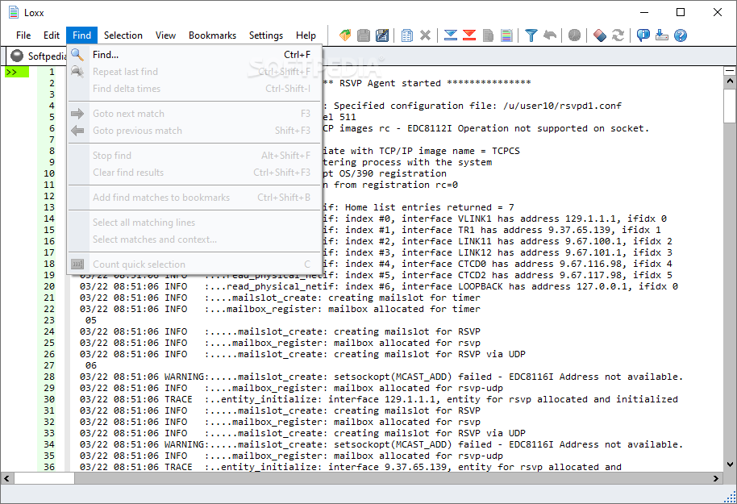The width and height of the screenshot is (737, 504).
Task: Click the grey refresh arrows icon
Action: coord(618,35)
